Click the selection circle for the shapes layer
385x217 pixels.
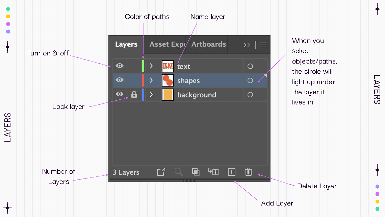(250, 80)
